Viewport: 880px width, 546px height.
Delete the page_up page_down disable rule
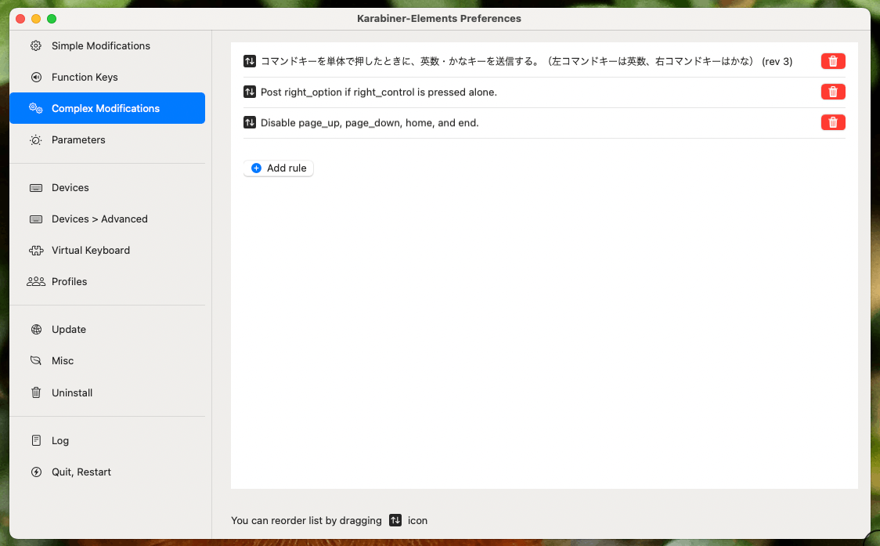point(832,122)
